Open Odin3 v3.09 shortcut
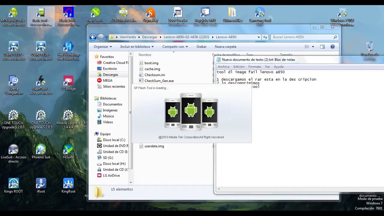 click(x=41, y=51)
